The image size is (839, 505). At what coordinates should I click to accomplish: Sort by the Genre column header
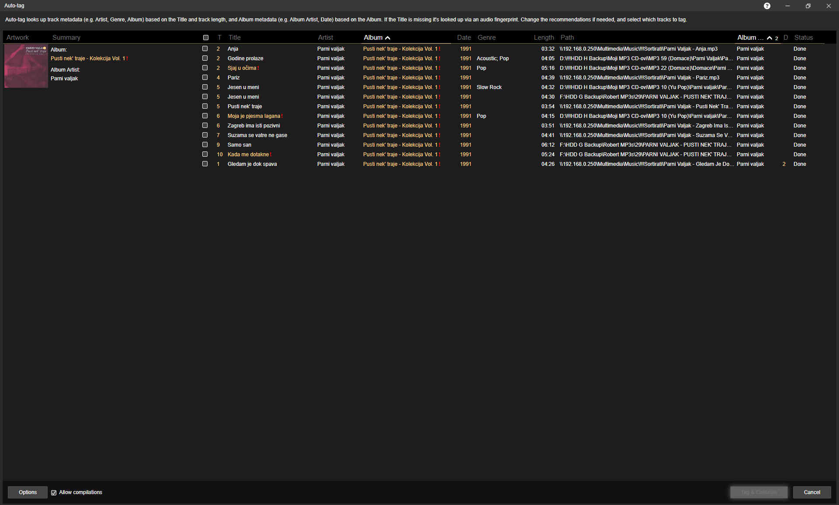(486, 38)
